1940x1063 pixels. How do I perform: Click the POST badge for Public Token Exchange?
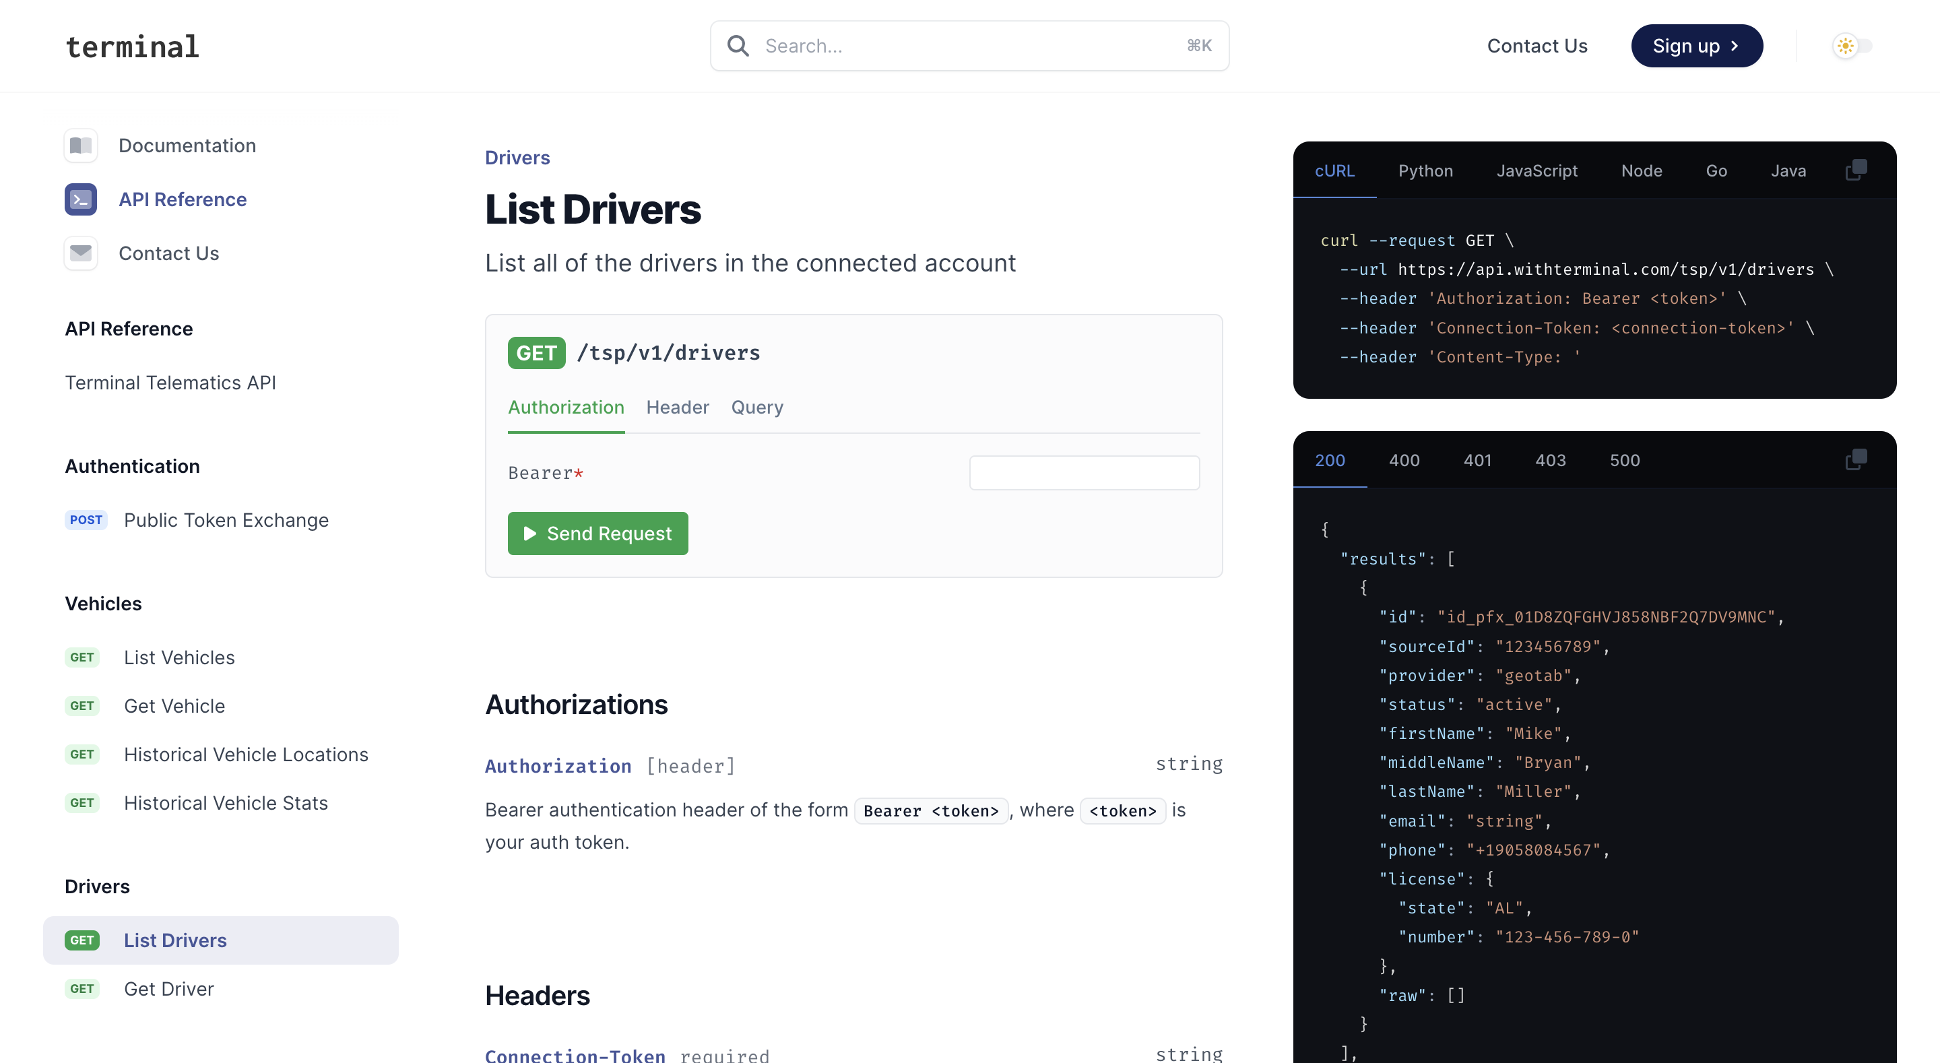point(86,520)
